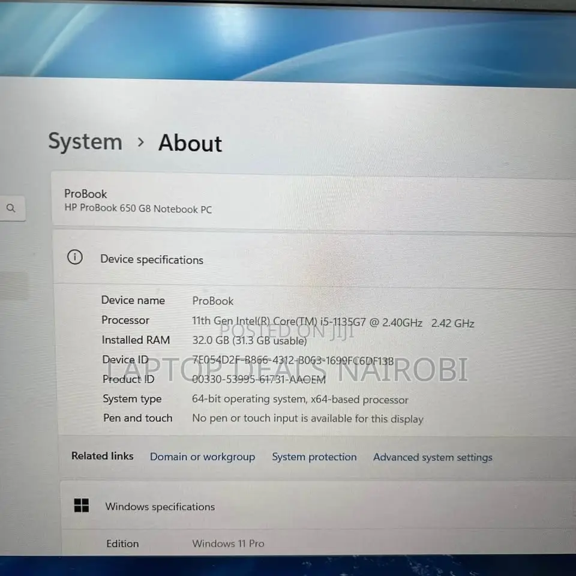Select the Installed RAM label

pos(136,340)
